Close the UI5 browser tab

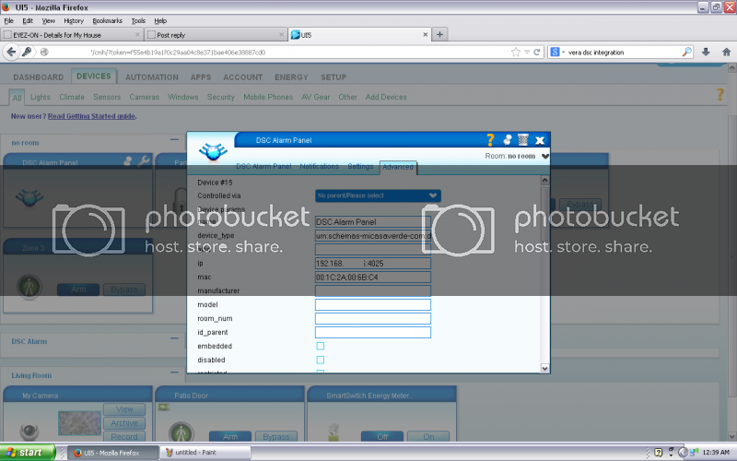point(425,34)
